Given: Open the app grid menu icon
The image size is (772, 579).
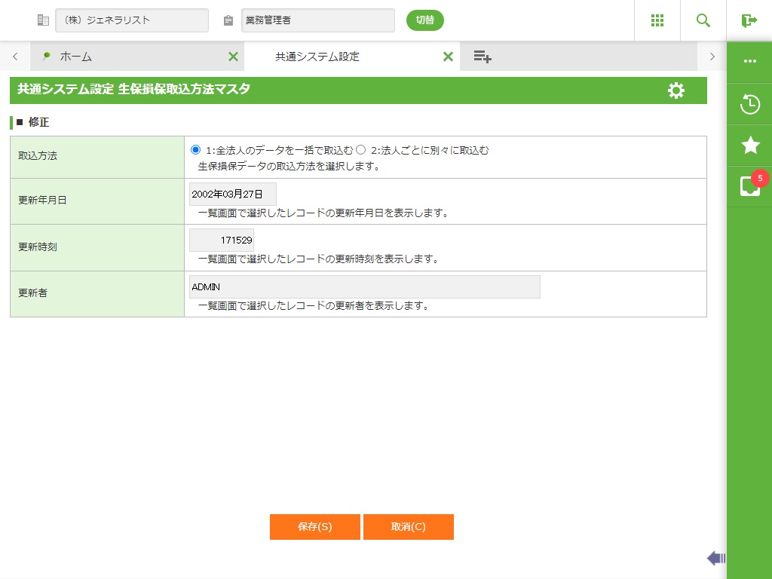Looking at the screenshot, I should coord(657,20).
